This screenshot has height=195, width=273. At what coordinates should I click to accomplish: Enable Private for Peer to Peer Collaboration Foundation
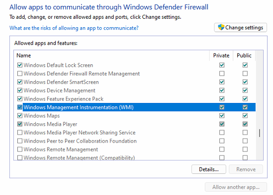(222, 141)
